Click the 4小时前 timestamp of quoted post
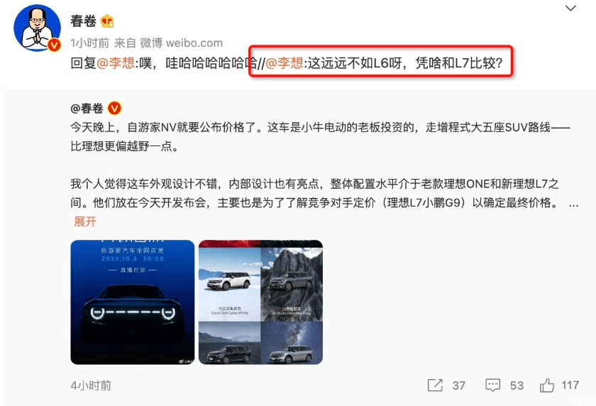The image size is (596, 406). (x=91, y=385)
